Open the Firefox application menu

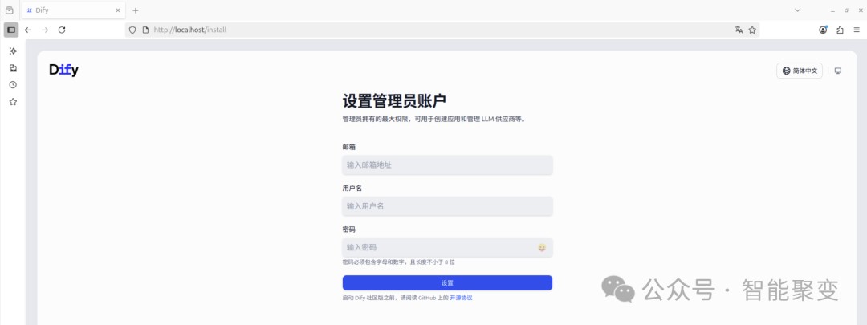click(857, 30)
